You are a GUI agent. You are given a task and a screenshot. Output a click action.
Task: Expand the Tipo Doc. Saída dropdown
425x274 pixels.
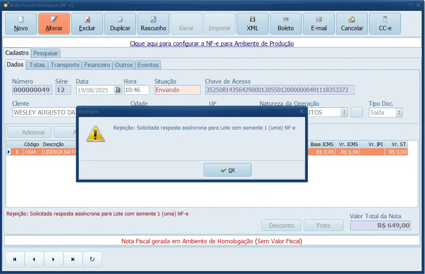(399, 113)
